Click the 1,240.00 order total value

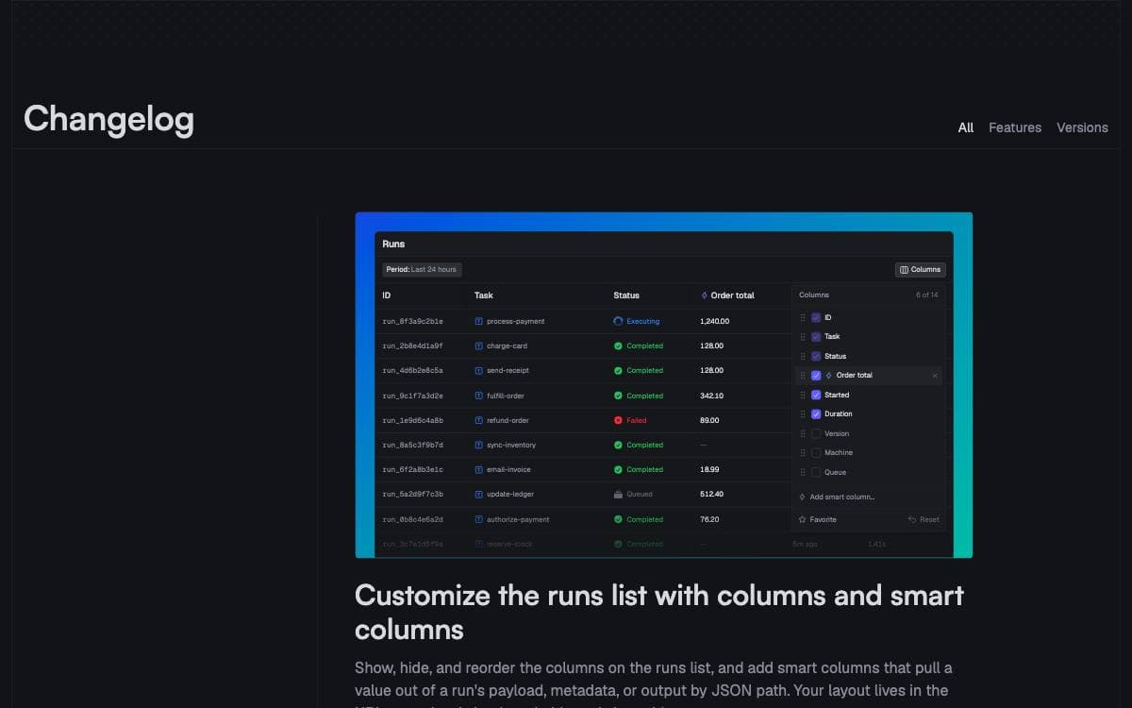pos(714,321)
